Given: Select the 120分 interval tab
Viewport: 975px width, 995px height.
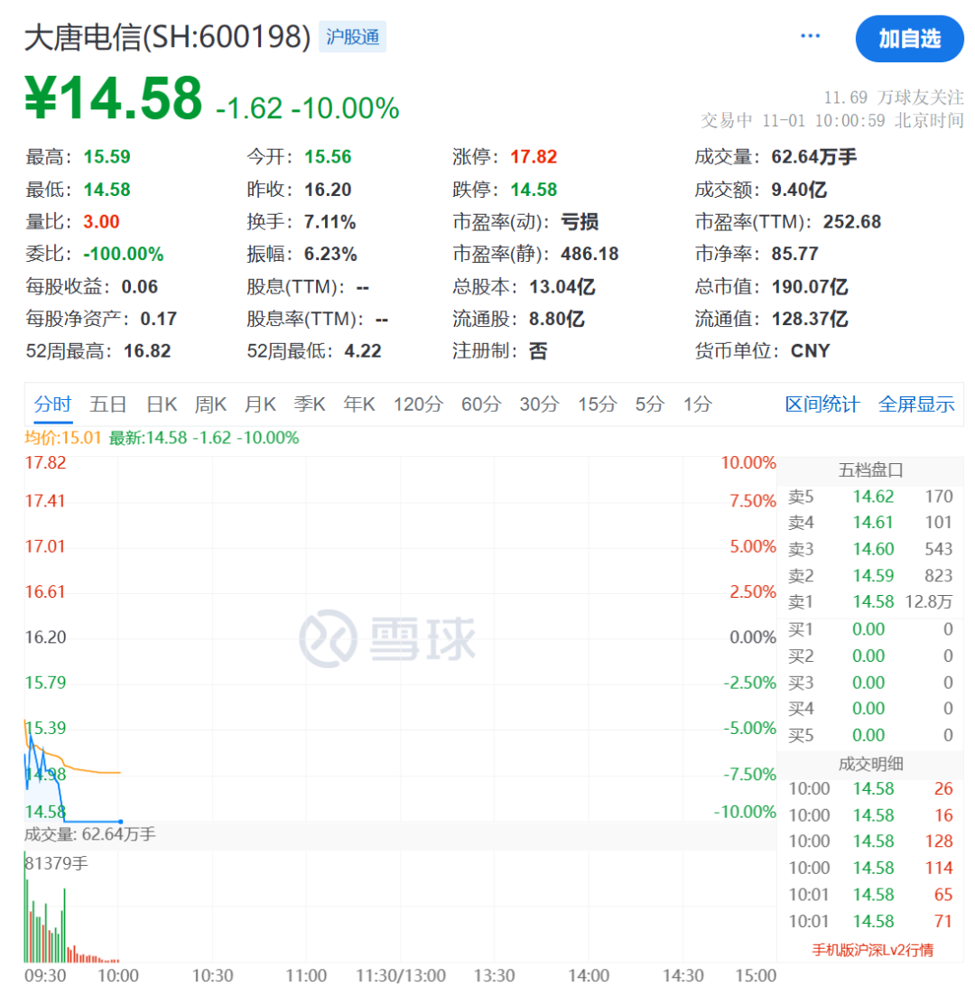Looking at the screenshot, I should coord(418,404).
